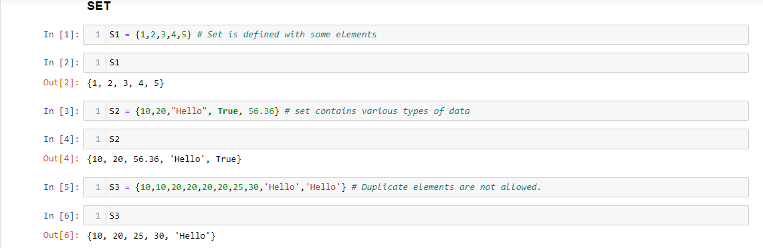Click the In [6] prompt label

tap(61, 215)
